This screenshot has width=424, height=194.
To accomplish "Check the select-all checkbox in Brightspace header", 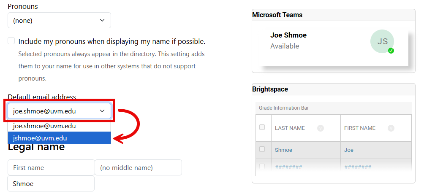I will tap(262, 127).
